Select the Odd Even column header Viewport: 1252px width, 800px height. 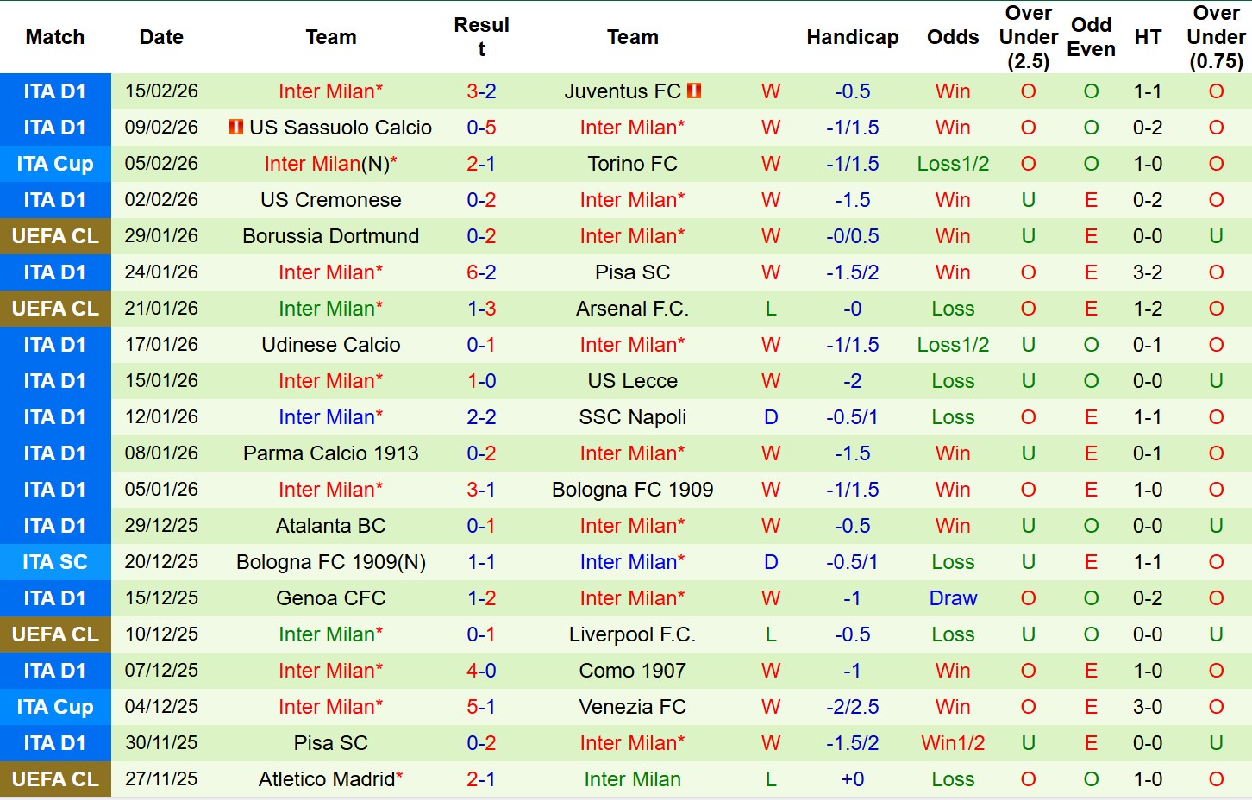pyautogui.click(x=1091, y=37)
